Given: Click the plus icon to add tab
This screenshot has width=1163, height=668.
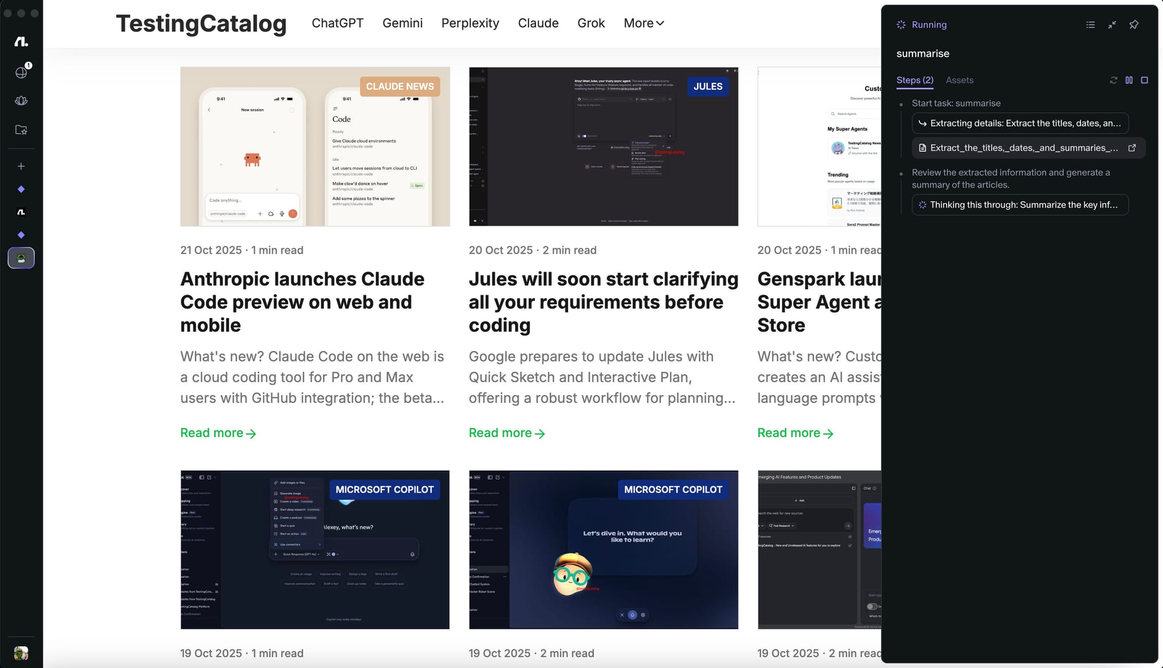Looking at the screenshot, I should click(x=22, y=167).
